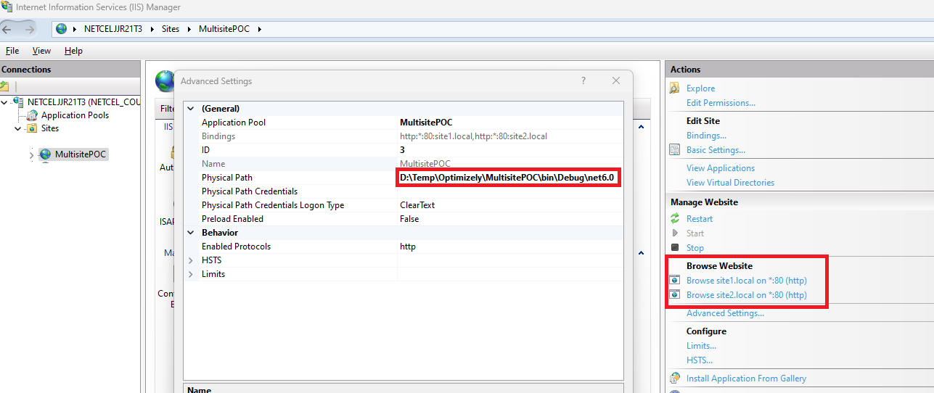Click the Edit Permissions... link
Viewport: 934px width, 393px height.
tap(721, 103)
